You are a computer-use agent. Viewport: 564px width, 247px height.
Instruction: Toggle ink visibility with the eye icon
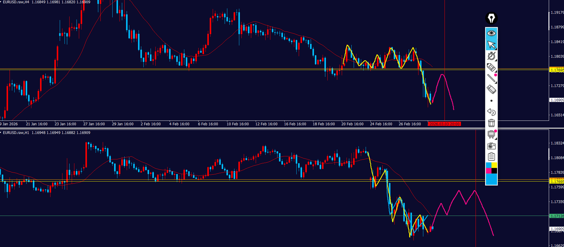point(491,33)
